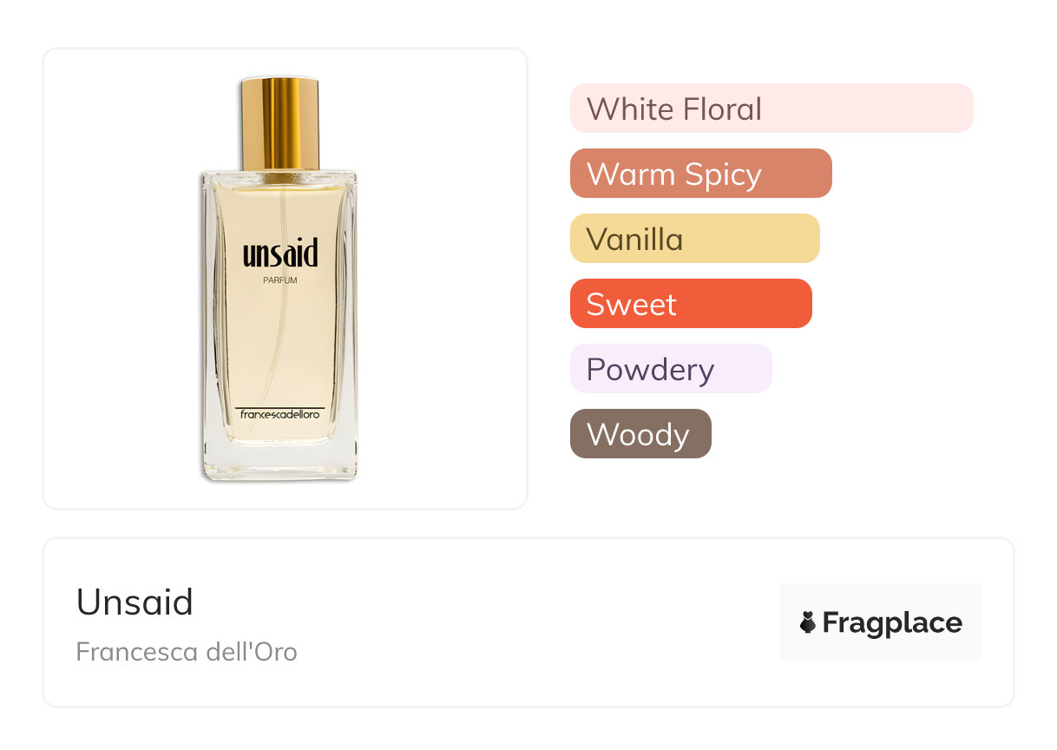The height and width of the screenshot is (750, 1057).
Task: Click the gold cap of the bottle
Action: (x=279, y=123)
